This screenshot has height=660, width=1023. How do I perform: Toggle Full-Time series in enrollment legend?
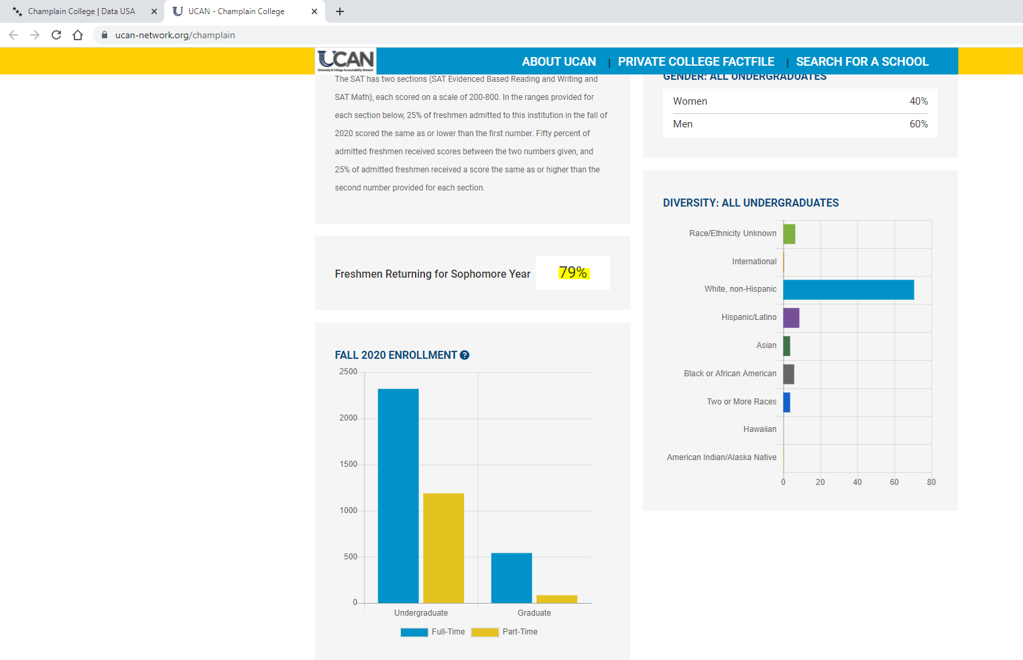coord(433,632)
